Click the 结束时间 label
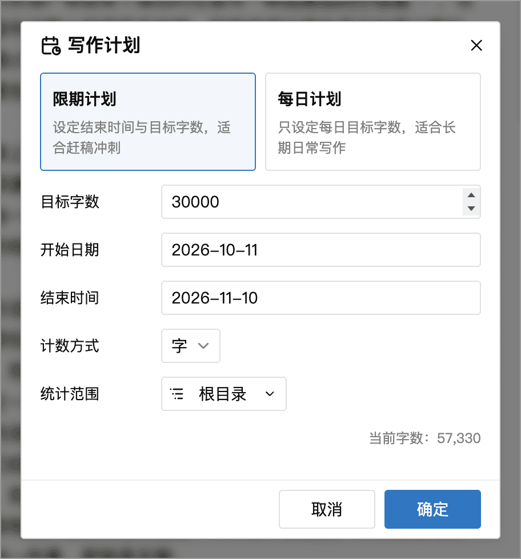 (x=70, y=298)
